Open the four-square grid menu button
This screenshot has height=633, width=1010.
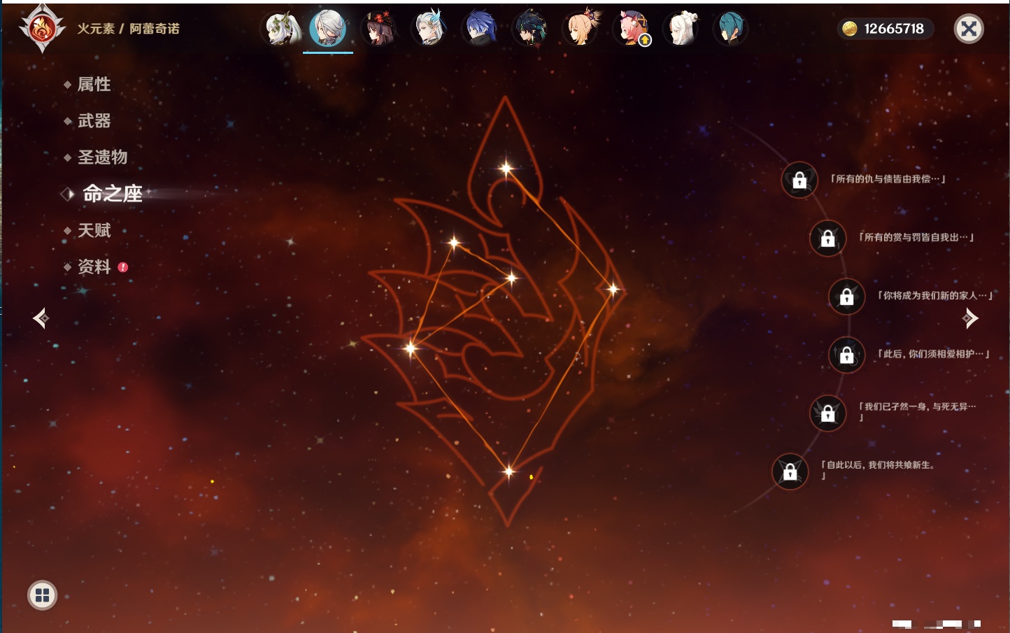pos(42,596)
